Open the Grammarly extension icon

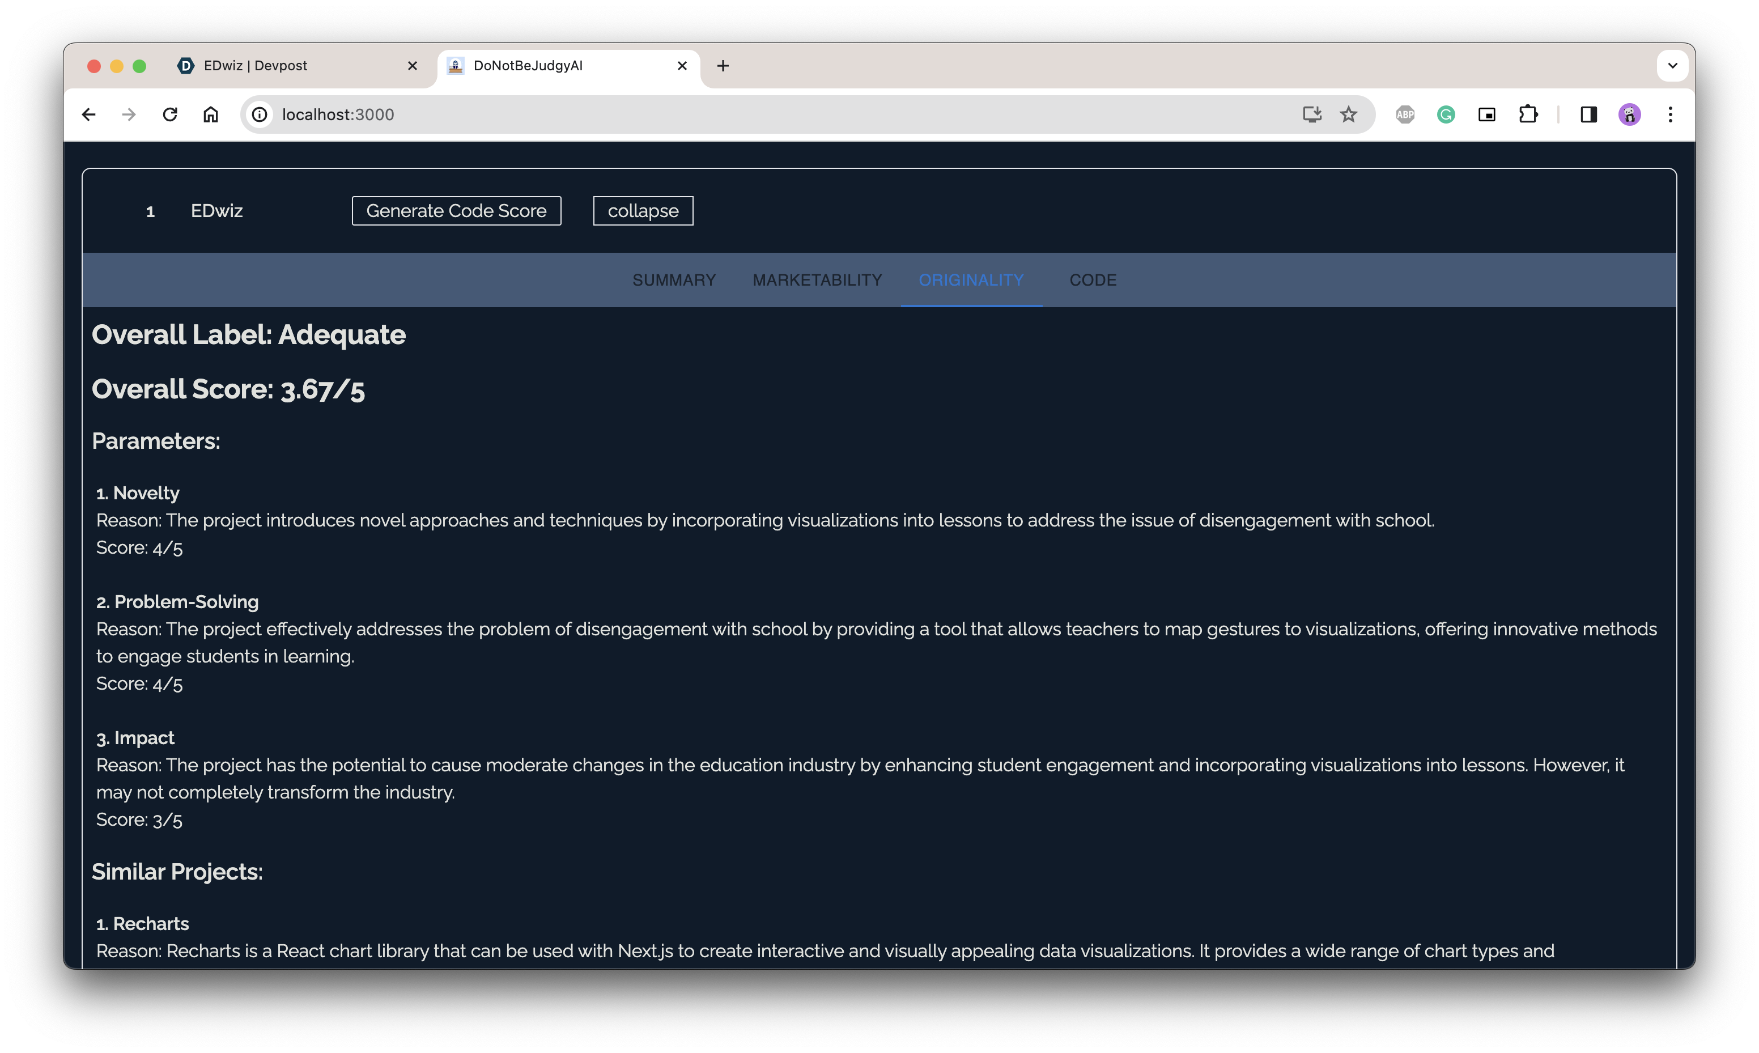coord(1446,114)
